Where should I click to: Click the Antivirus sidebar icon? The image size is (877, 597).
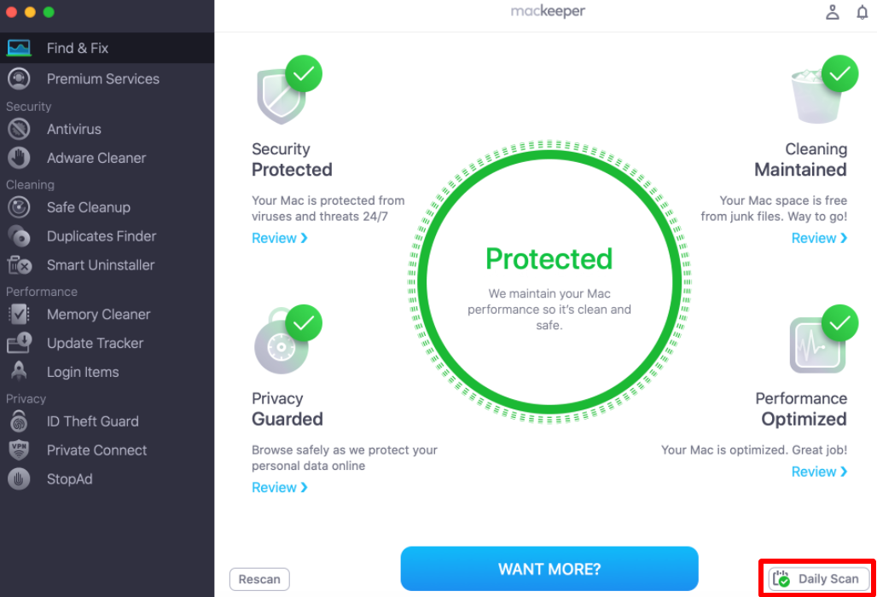(x=19, y=129)
